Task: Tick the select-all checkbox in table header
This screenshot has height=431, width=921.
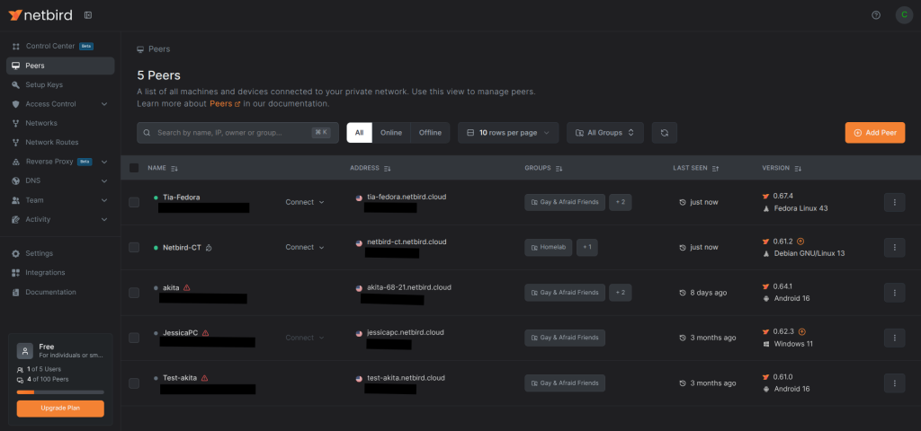Action: click(134, 168)
